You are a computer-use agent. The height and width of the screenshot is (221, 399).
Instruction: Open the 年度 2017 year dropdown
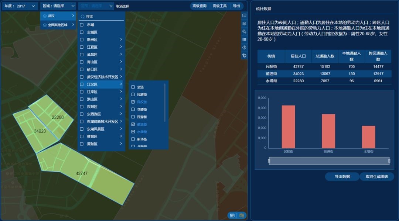tap(20, 6)
